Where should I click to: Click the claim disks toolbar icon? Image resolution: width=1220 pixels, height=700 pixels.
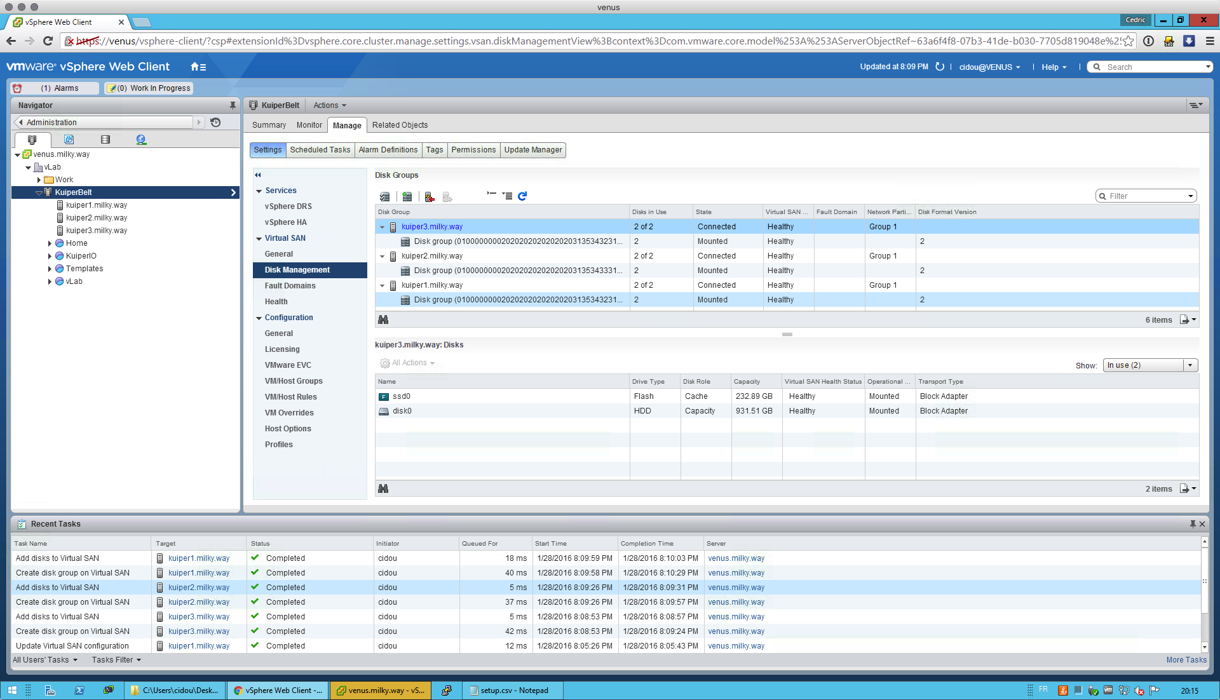[x=384, y=197]
